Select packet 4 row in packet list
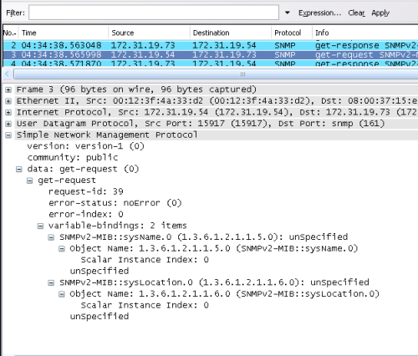 211,64
